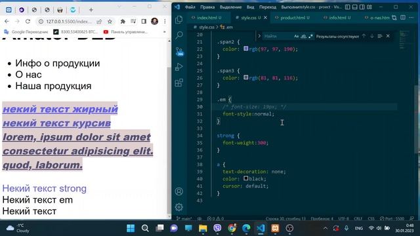Image resolution: width=420 pixels, height=236 pixels.
Task: Change the CRLF line ending in status bar
Action: (x=358, y=218)
